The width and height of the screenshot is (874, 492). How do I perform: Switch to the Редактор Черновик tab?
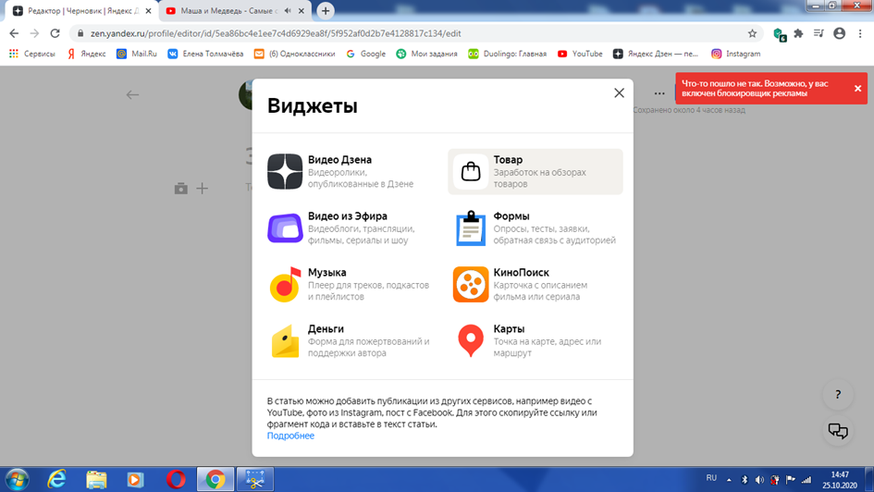pyautogui.click(x=82, y=10)
